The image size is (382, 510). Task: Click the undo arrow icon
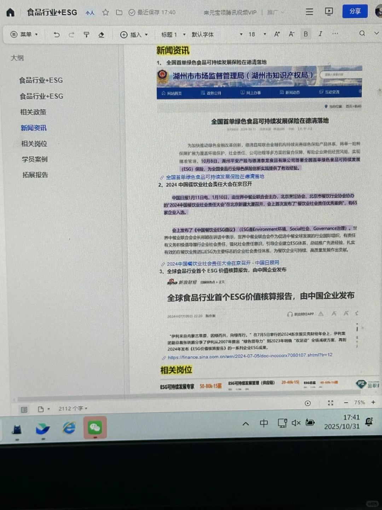57,34
